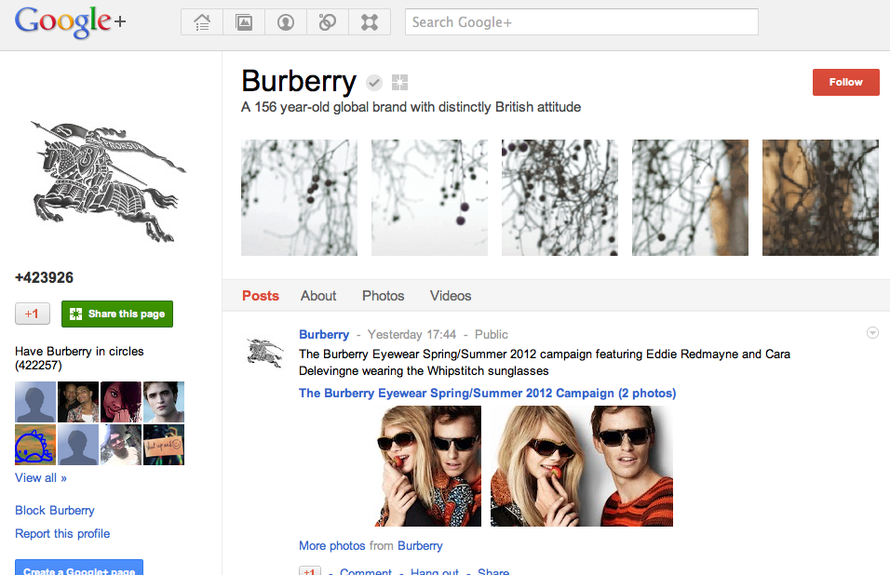Open the fifth scrapbook photo with brown tones
Viewport: 890px width, 575px height.
tap(821, 198)
